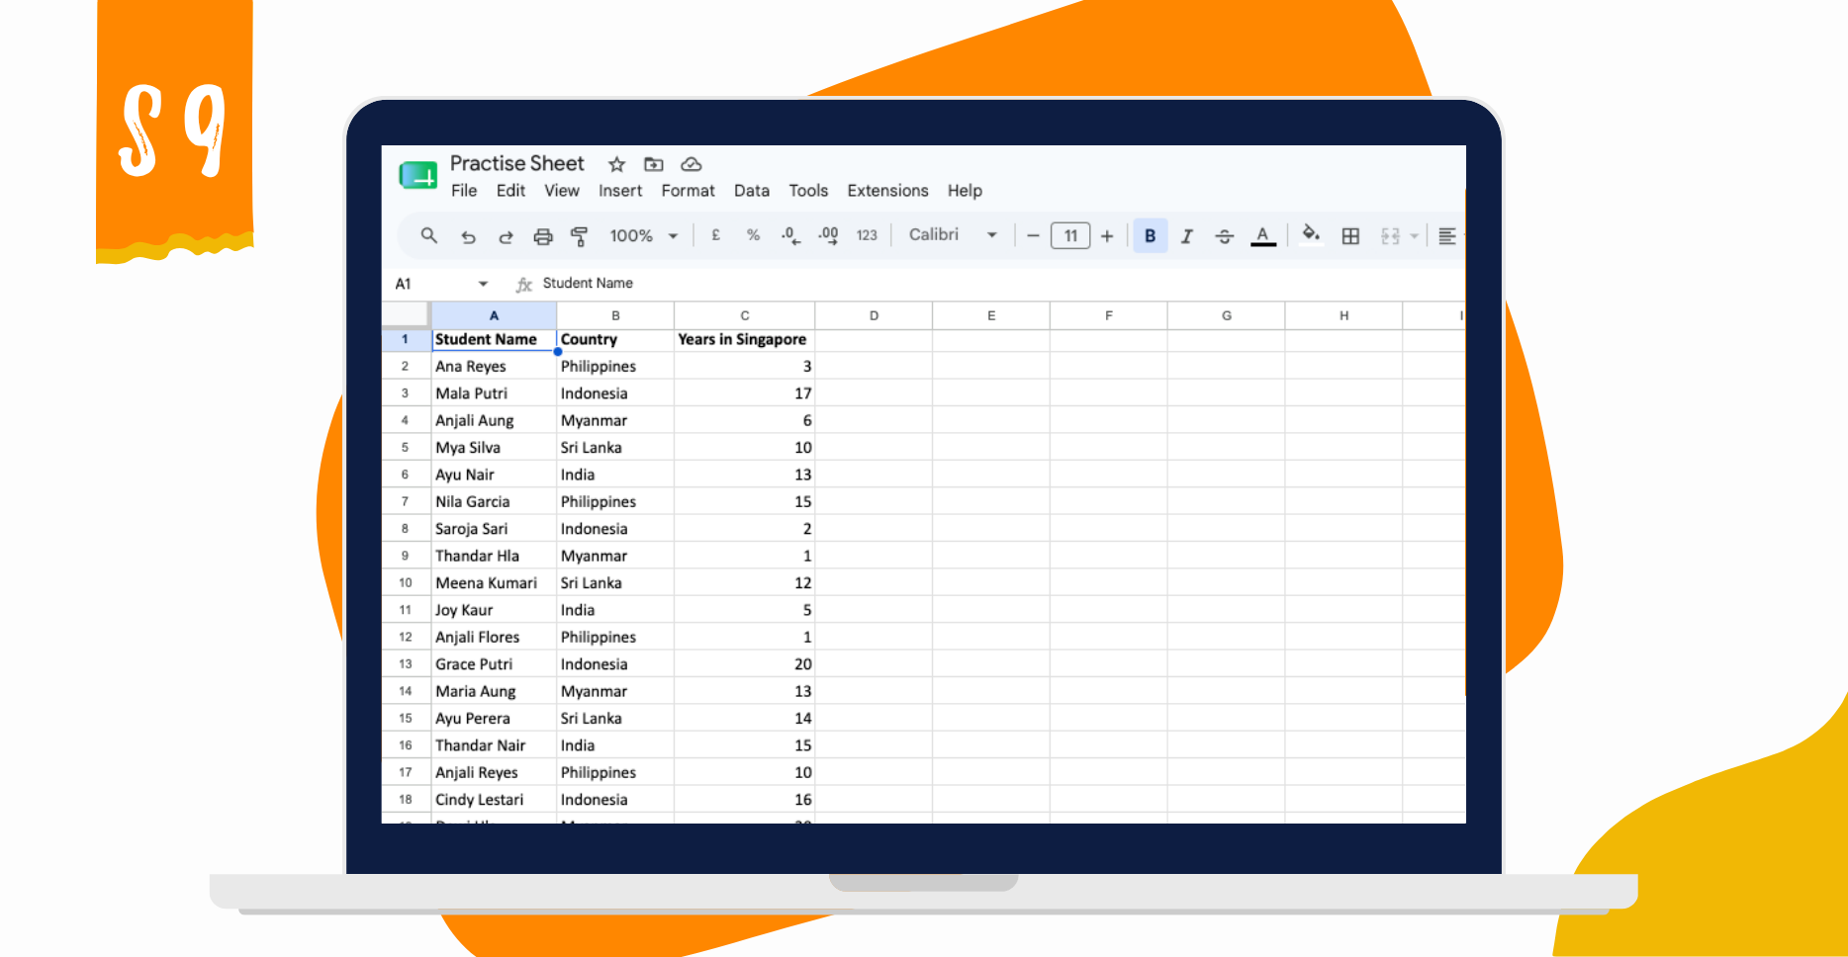Viewport: 1848px width, 957px height.
Task: Open the Calibri font dropdown
Action: coord(953,235)
